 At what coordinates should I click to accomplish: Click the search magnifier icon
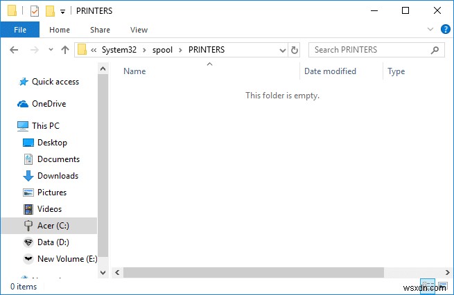click(435, 50)
